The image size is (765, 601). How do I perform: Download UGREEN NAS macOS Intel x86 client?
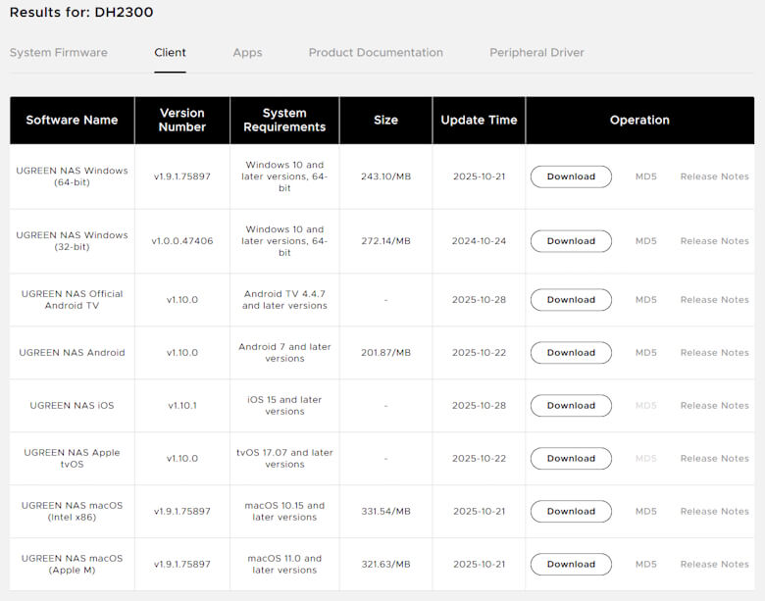pos(571,512)
